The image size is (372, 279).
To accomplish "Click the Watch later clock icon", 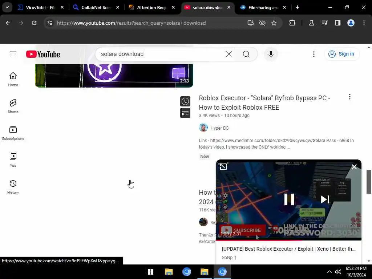I will click(x=185, y=101).
